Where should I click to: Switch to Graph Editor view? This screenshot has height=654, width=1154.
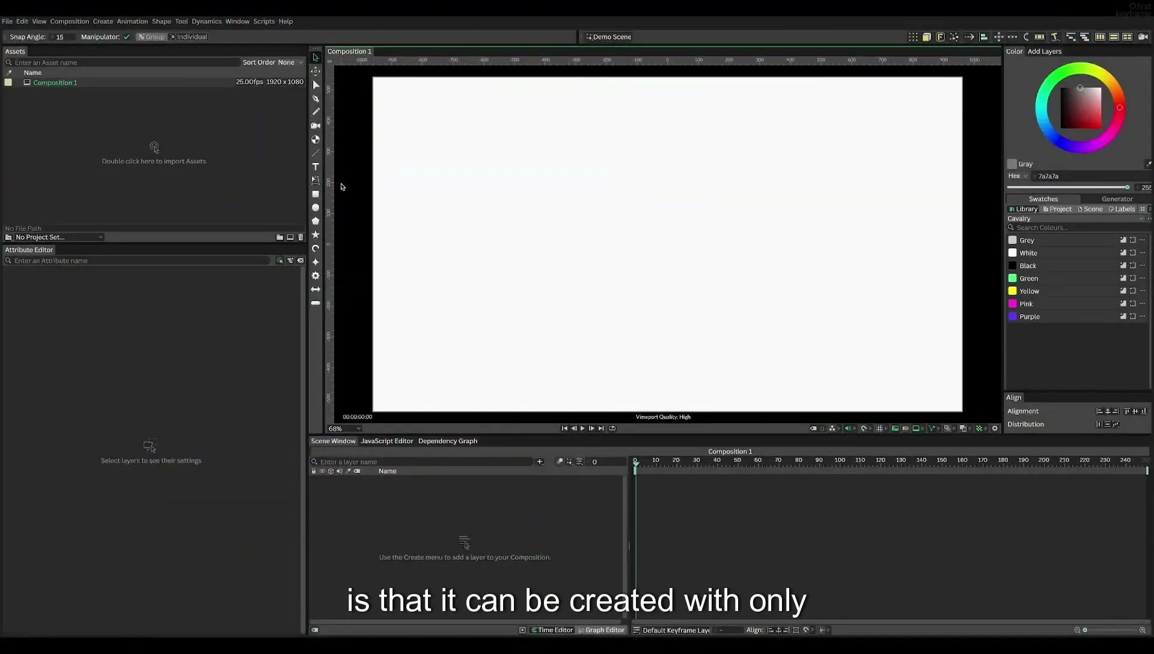tap(601, 630)
